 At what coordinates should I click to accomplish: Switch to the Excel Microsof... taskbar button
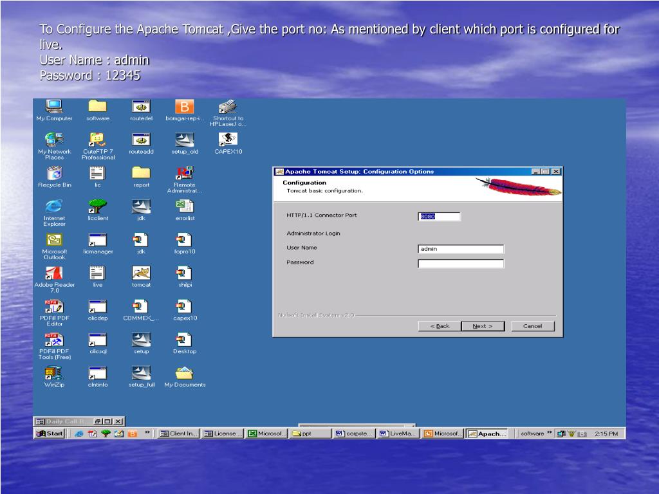pyautogui.click(x=267, y=434)
